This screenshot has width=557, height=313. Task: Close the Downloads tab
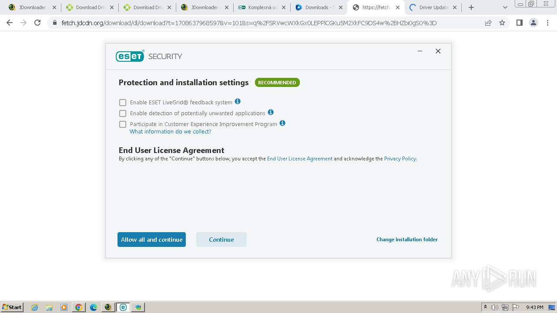click(340, 7)
